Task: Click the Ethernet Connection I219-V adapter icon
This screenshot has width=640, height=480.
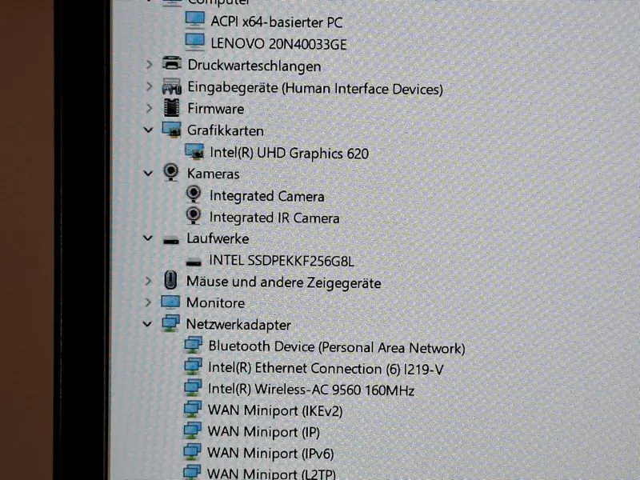Action: (193, 366)
